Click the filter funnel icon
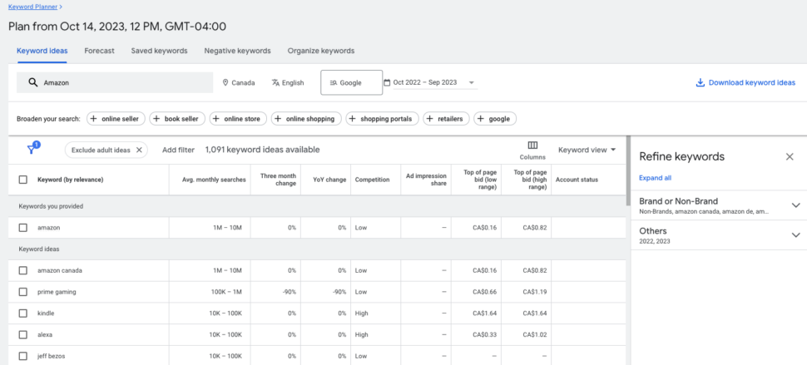This screenshot has width=807, height=365. [32, 150]
